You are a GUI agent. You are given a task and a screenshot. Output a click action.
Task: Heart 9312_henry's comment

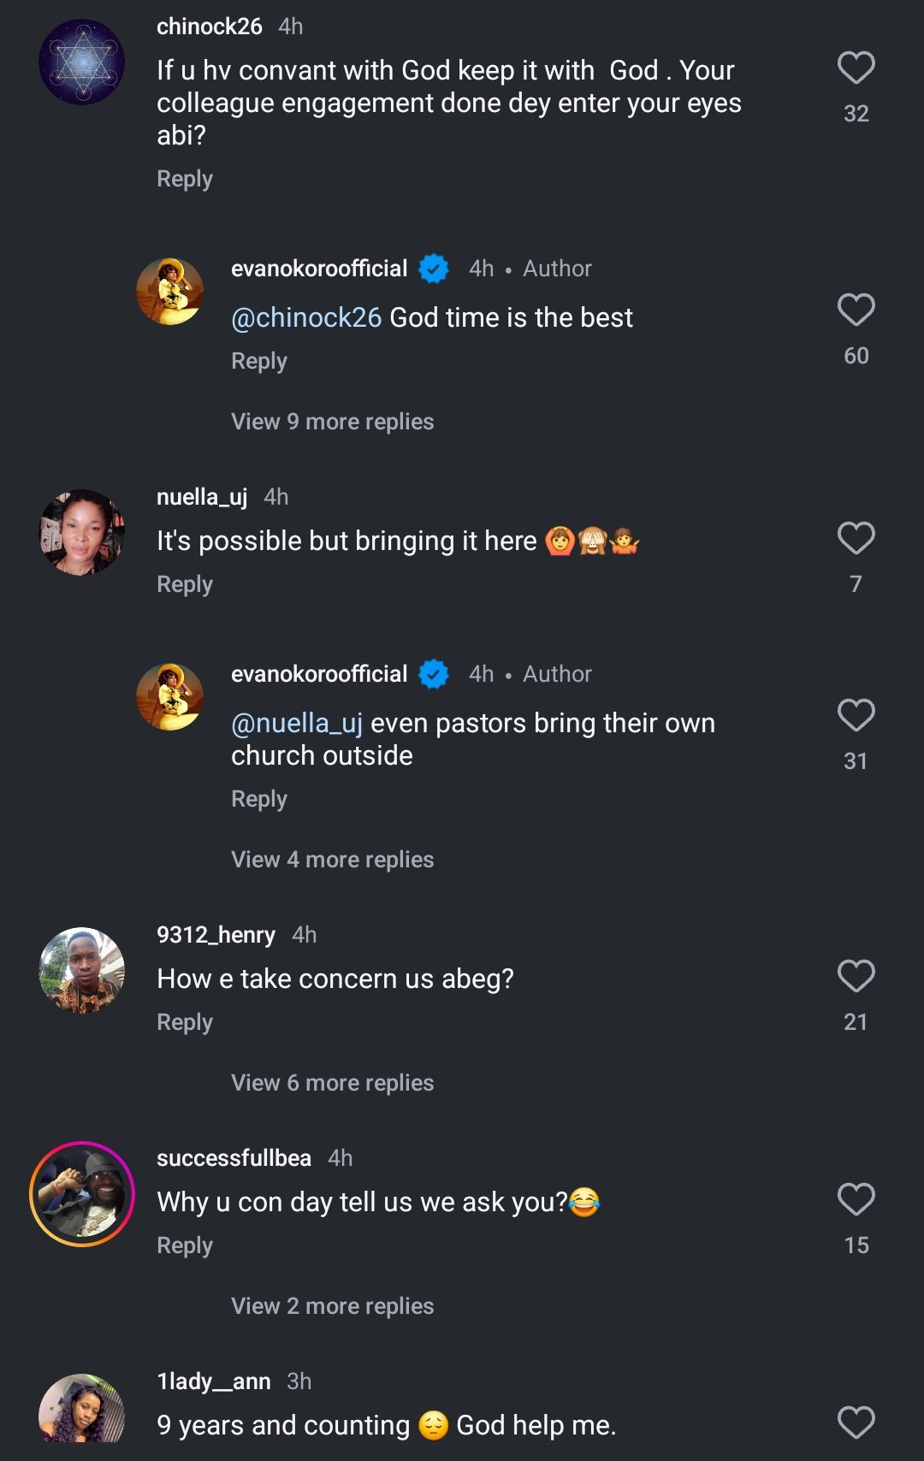(856, 977)
